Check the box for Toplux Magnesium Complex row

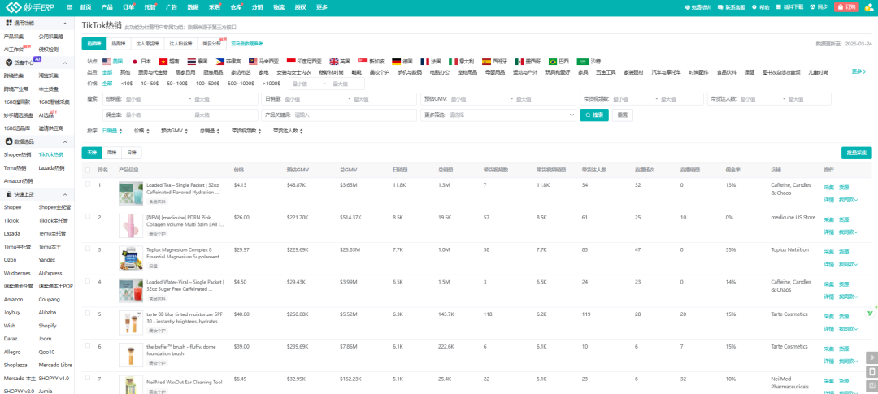click(87, 249)
